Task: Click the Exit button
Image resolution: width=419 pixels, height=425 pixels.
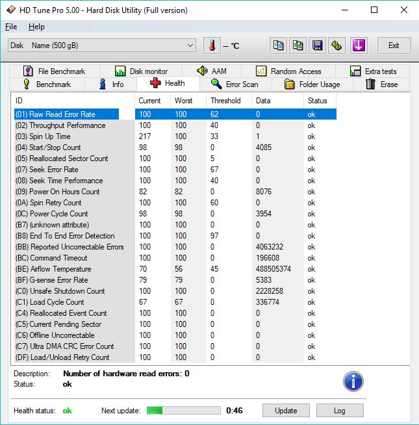Action: (394, 45)
